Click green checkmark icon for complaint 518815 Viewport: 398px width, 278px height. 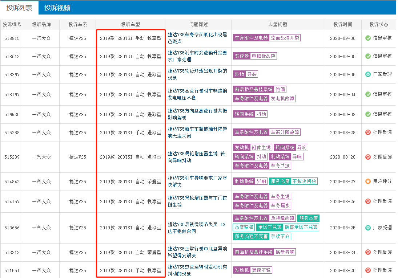click(368, 38)
